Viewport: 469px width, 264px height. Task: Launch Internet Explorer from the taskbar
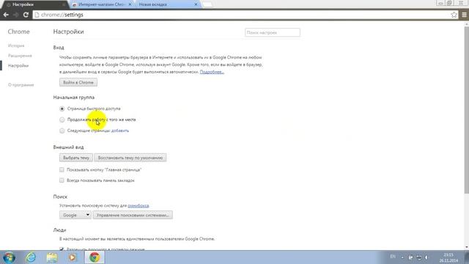(x=31, y=257)
